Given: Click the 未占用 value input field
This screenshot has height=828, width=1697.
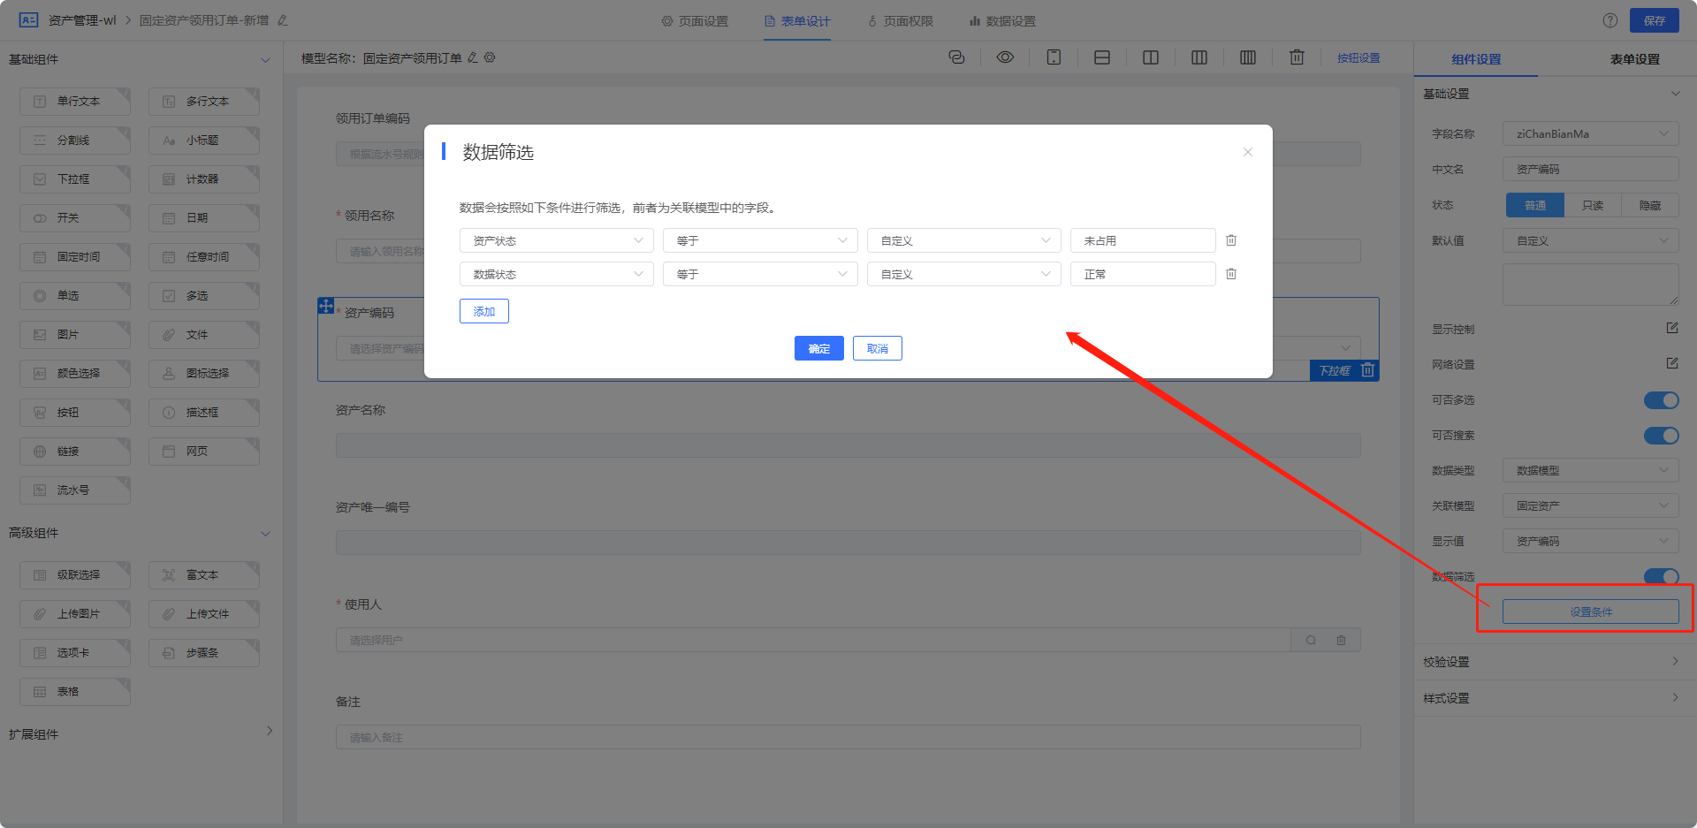Looking at the screenshot, I should (1143, 240).
